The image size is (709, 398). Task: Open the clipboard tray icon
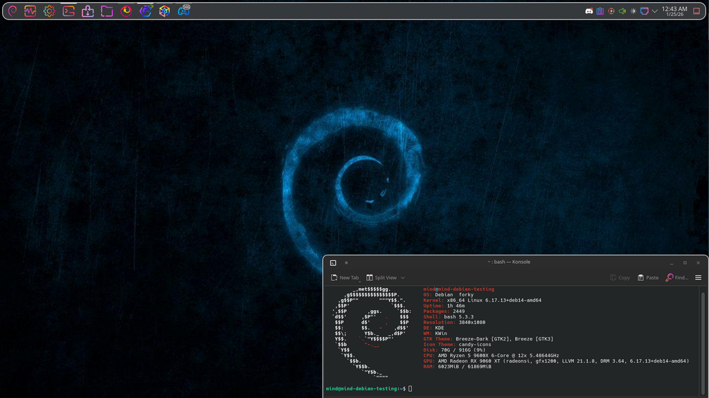(600, 11)
